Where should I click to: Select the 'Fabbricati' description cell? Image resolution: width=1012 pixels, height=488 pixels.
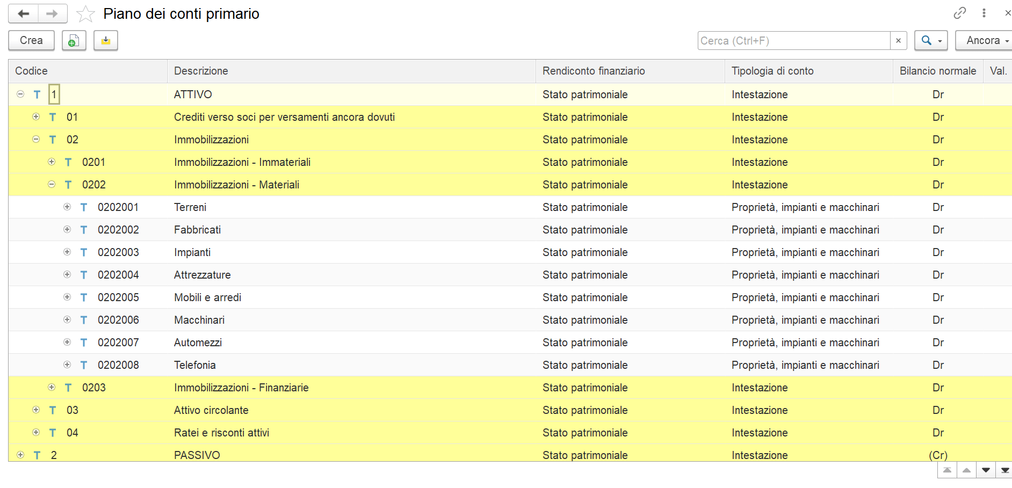coord(197,230)
